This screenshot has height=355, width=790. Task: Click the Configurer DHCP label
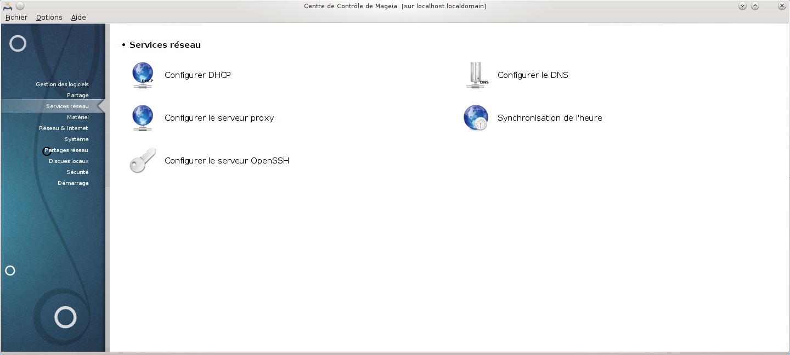point(198,75)
